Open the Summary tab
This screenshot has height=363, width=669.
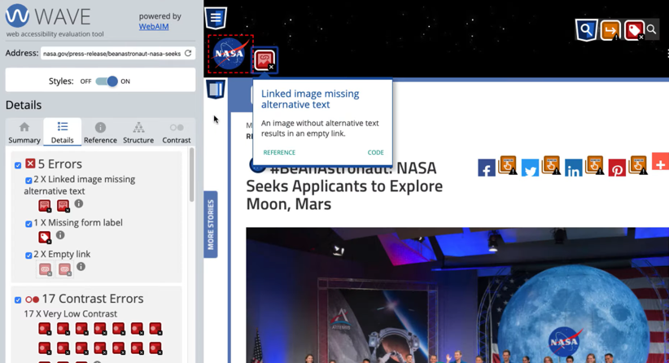click(24, 133)
